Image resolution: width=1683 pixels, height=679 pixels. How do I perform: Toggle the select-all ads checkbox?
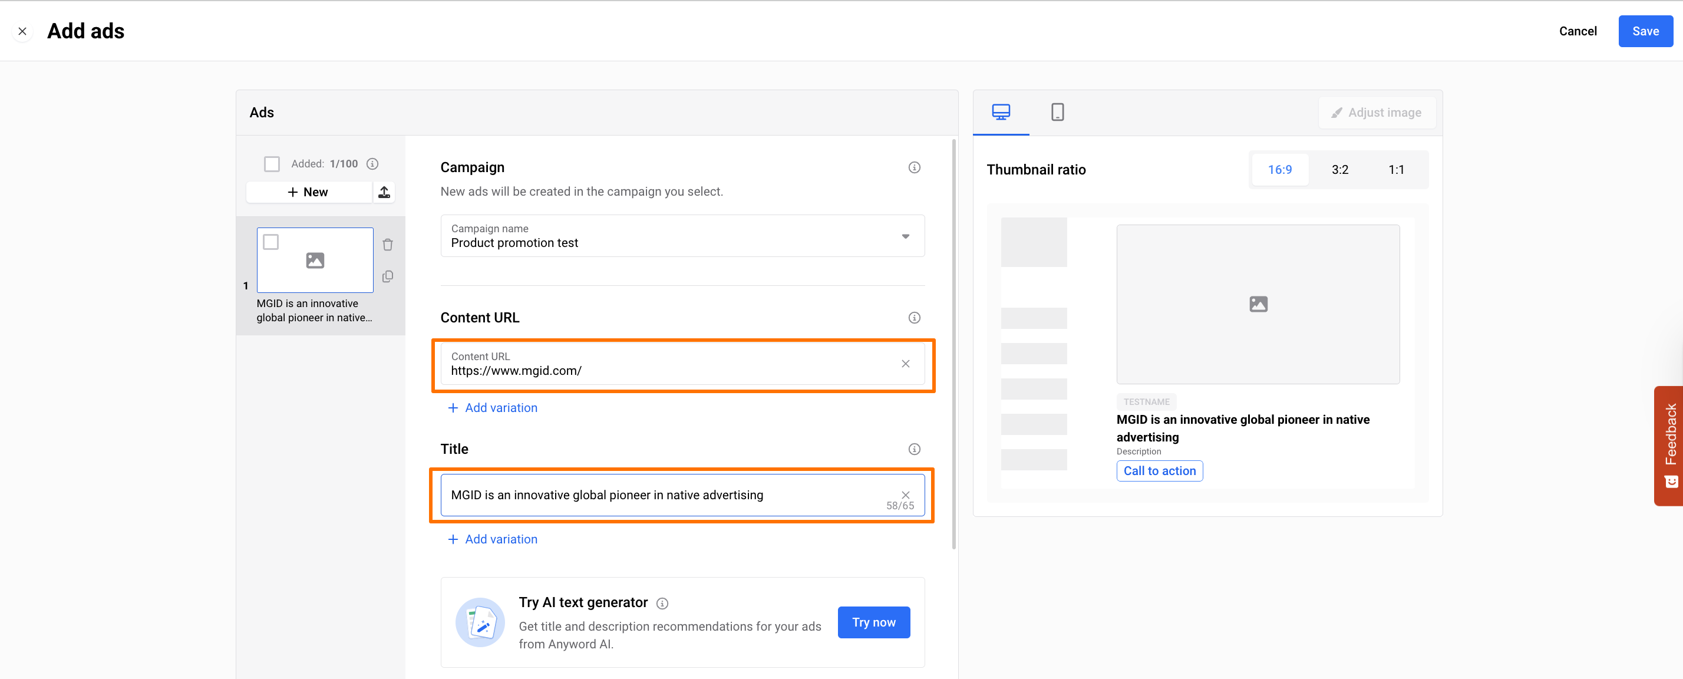pos(272,163)
